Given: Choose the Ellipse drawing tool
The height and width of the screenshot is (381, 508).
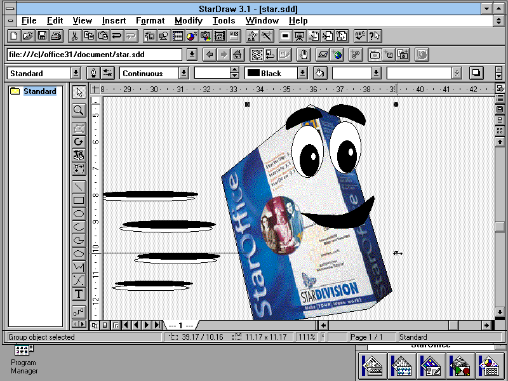Looking at the screenshot, I should tap(79, 214).
